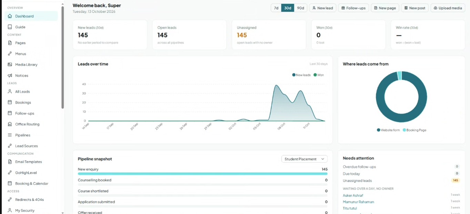
Task: Click the Menus link icon
Action: point(10,54)
